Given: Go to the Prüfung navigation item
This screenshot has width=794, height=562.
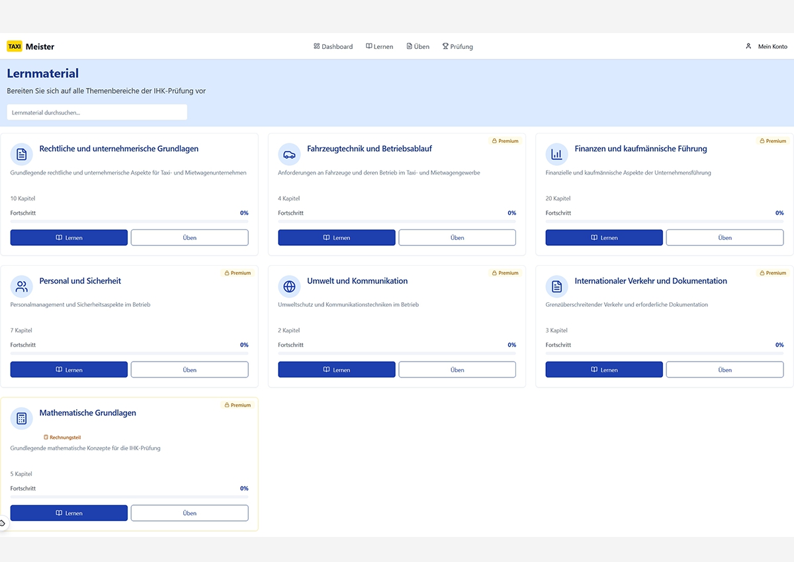Looking at the screenshot, I should (458, 46).
